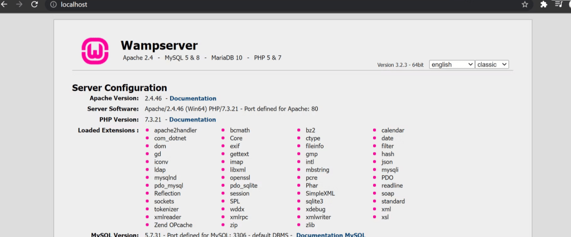Click the Version 3.2.3 - 64bit text
The height and width of the screenshot is (237, 571).
[x=400, y=65]
